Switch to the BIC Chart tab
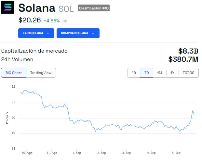202x162 pixels. (14, 73)
